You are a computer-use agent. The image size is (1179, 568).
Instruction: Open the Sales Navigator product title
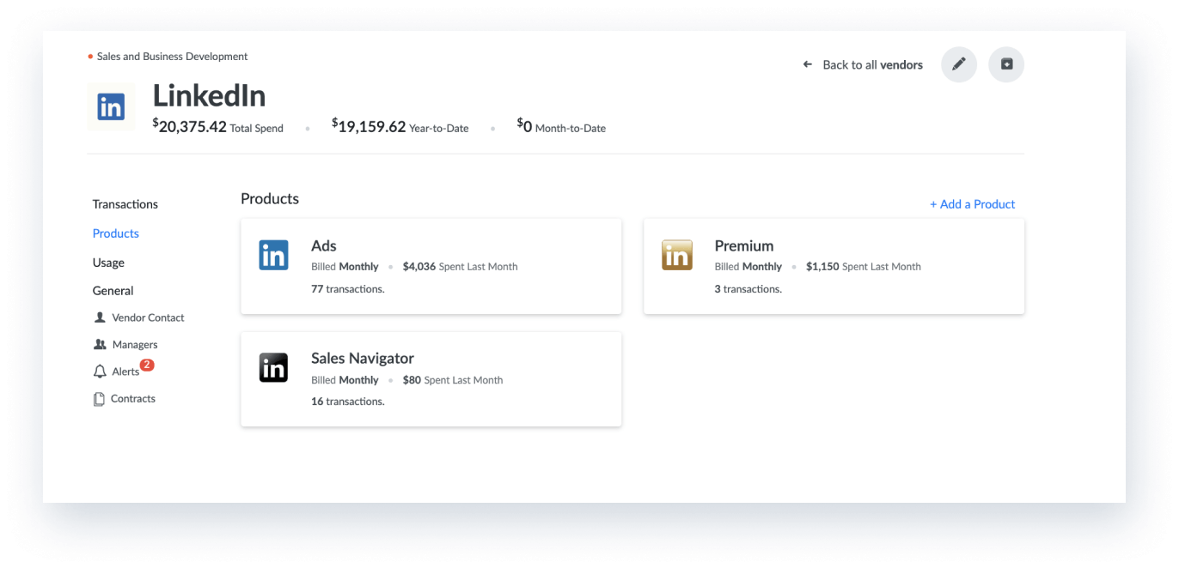click(x=363, y=359)
